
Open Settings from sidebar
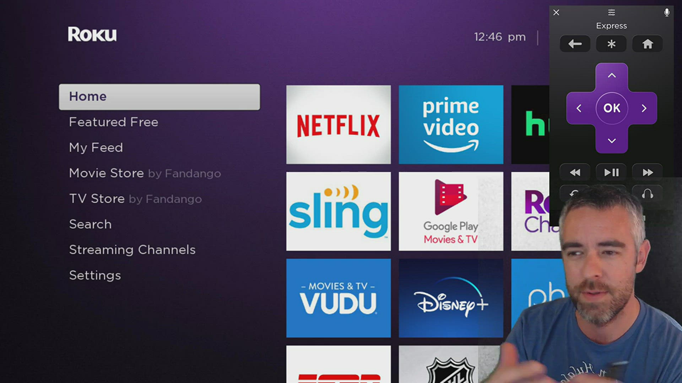click(x=94, y=274)
